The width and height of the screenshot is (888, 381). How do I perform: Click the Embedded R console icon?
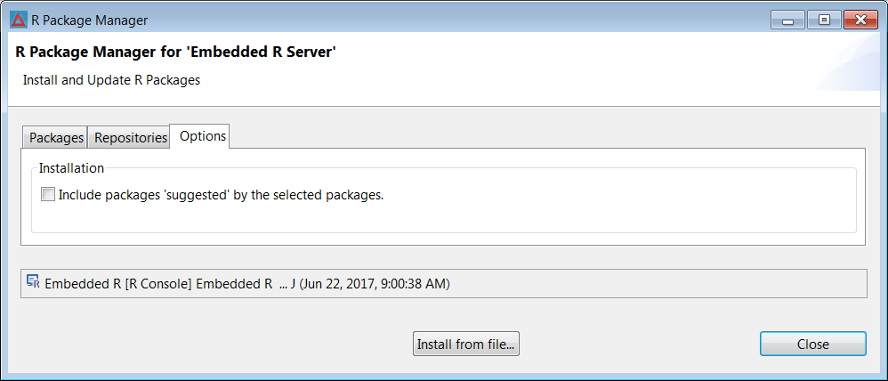tap(34, 282)
